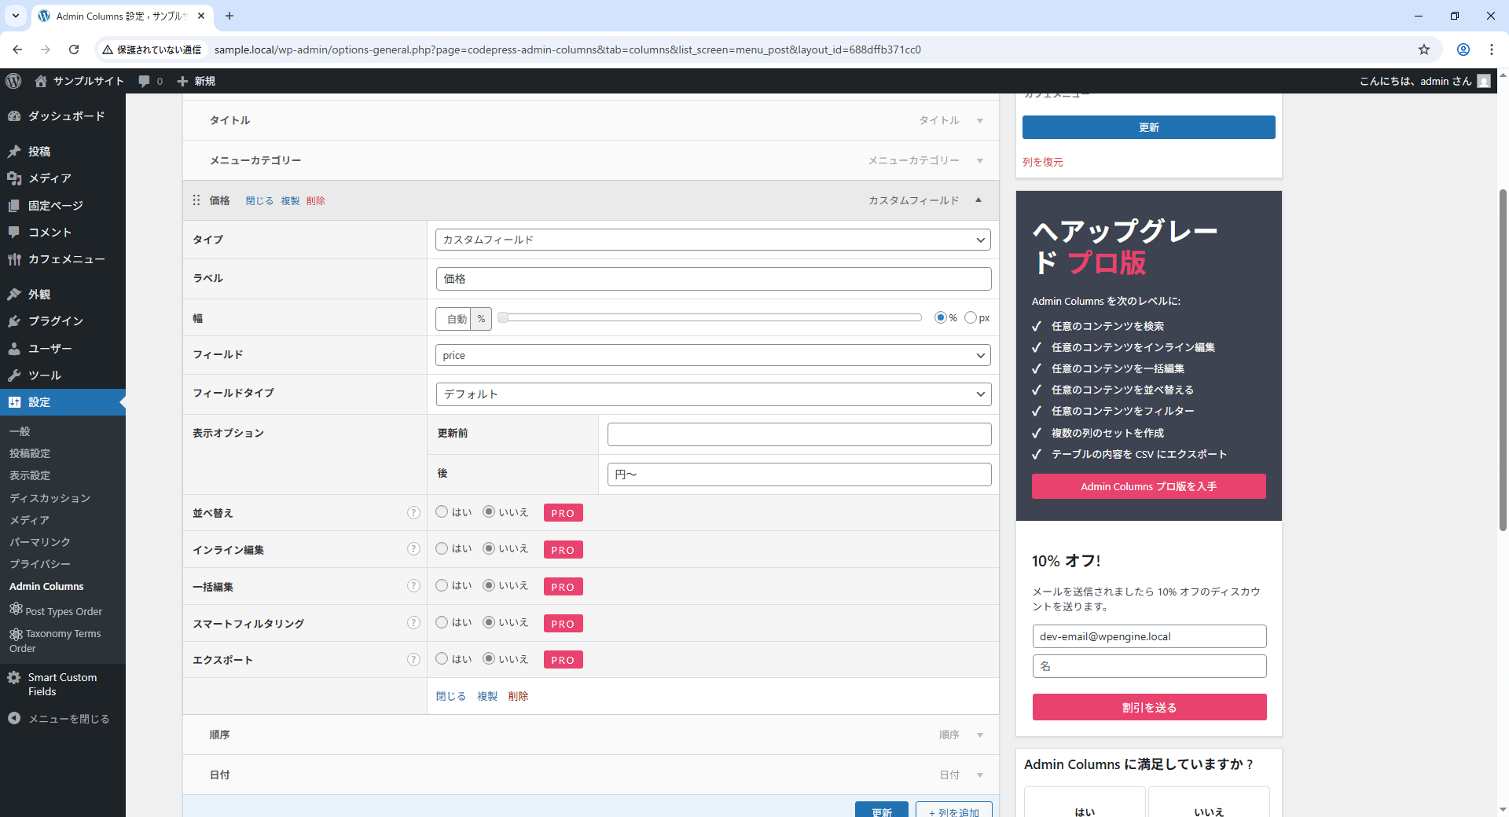Click the ラベル input containing 価格
This screenshot has width=1509, height=817.
714,279
